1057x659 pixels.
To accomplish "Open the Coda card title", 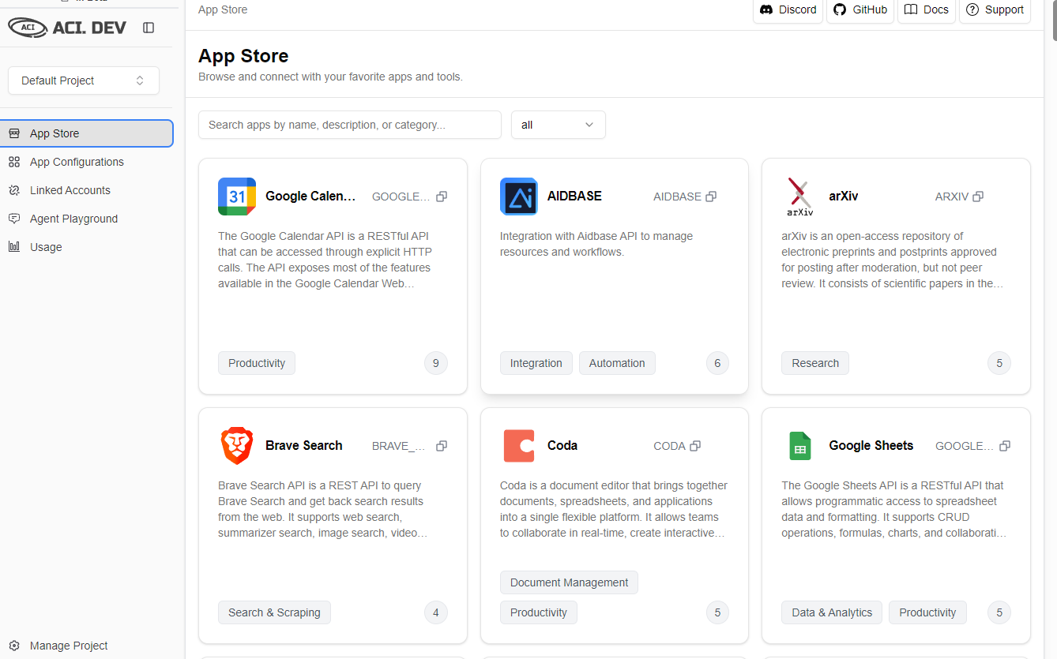I will (562, 446).
